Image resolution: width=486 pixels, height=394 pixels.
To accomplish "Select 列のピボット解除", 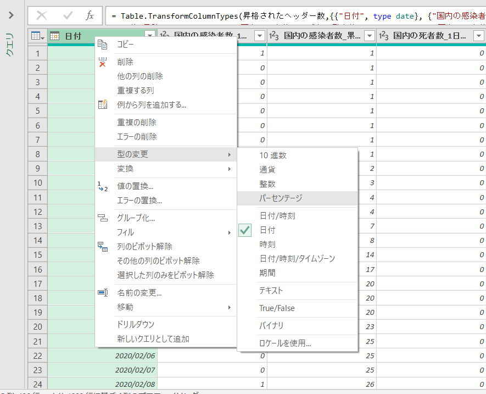I will coord(144,247).
